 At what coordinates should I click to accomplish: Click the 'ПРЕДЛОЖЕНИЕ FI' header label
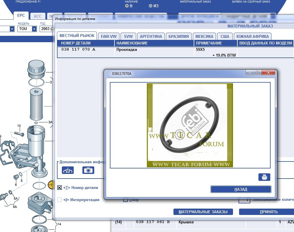28,2
